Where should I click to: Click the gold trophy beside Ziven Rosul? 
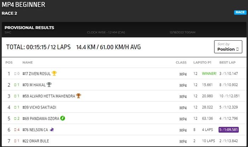(x=54, y=73)
